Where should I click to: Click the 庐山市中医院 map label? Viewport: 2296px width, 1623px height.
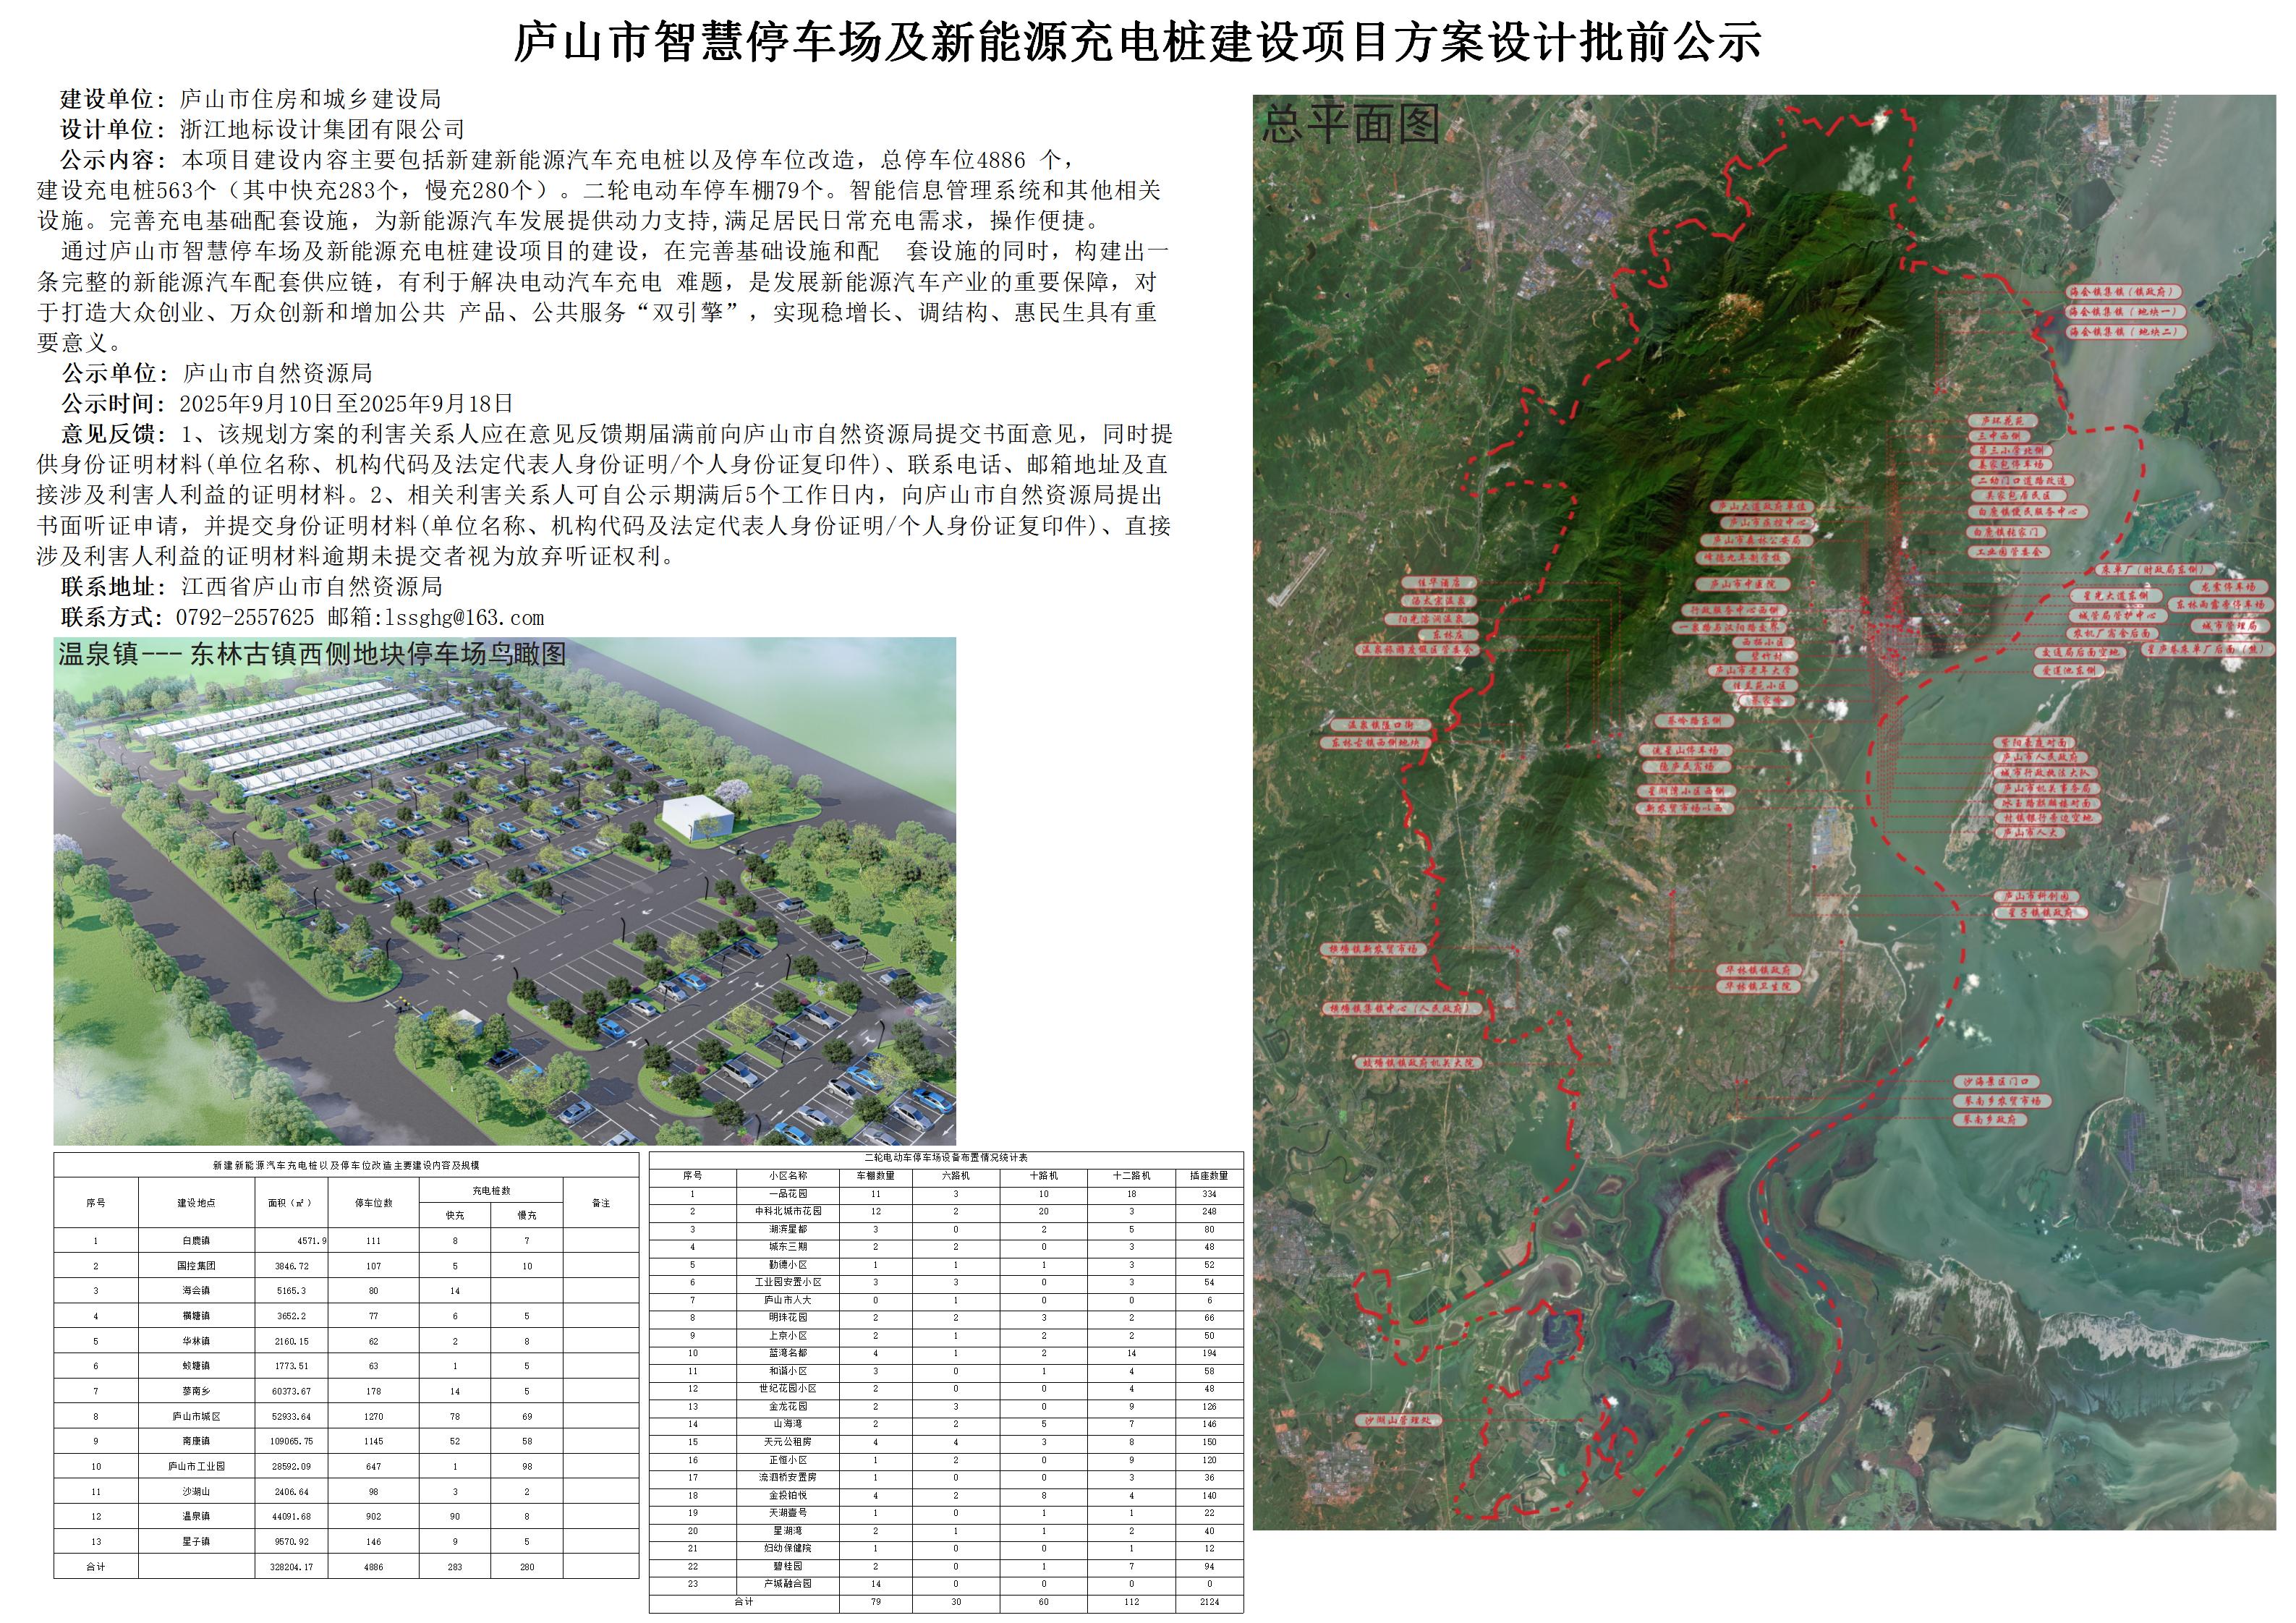(x=1742, y=584)
